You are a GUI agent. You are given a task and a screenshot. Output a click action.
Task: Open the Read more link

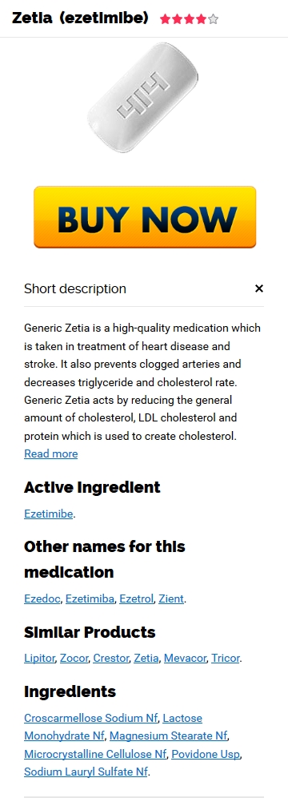[x=50, y=453]
